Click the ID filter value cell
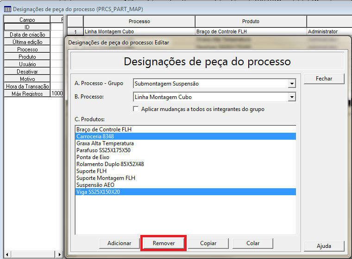Image resolution: width=352 pixels, height=259 pixels. [x=57, y=27]
